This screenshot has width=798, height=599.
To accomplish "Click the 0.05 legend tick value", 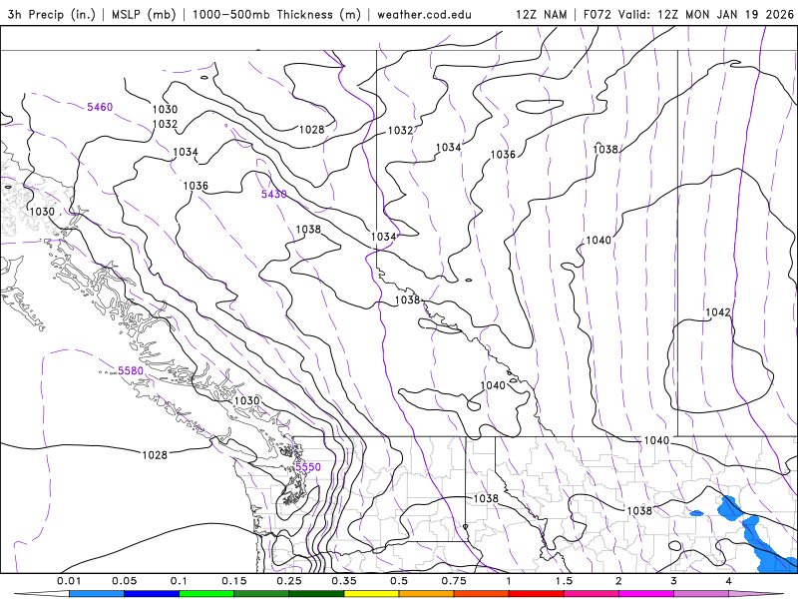I will [124, 581].
